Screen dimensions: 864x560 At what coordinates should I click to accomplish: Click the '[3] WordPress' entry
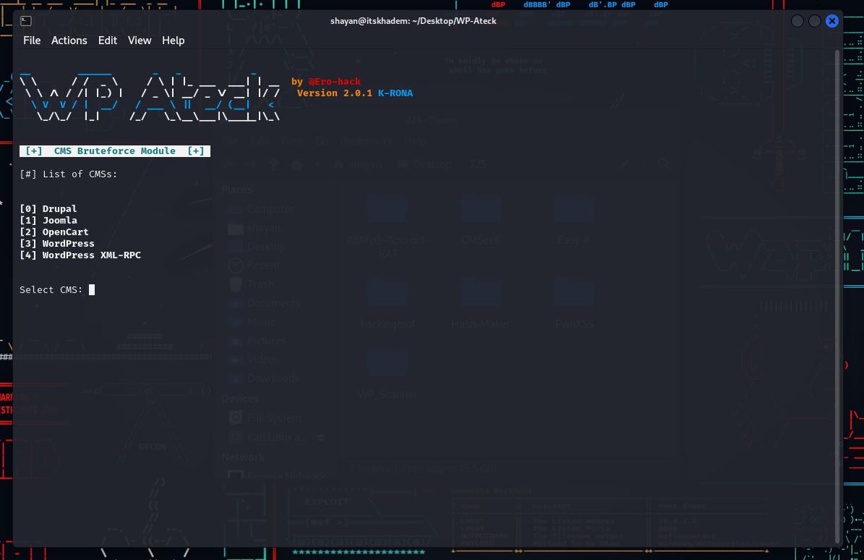pos(56,244)
